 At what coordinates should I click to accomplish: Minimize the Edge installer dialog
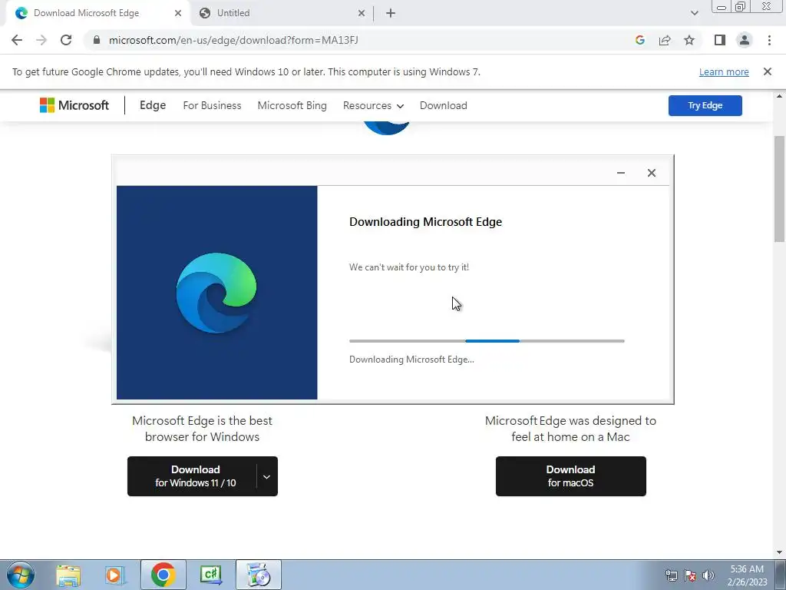pos(620,173)
